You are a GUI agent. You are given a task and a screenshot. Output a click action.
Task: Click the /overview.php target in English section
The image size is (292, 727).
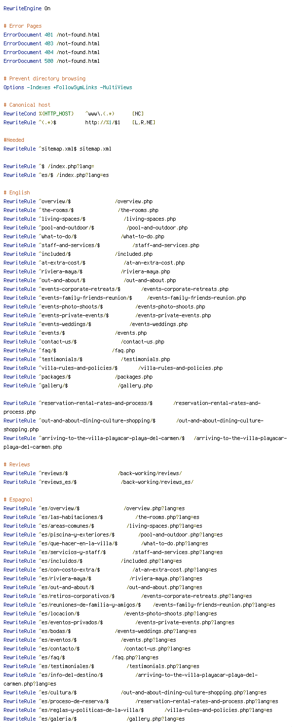click(134, 201)
